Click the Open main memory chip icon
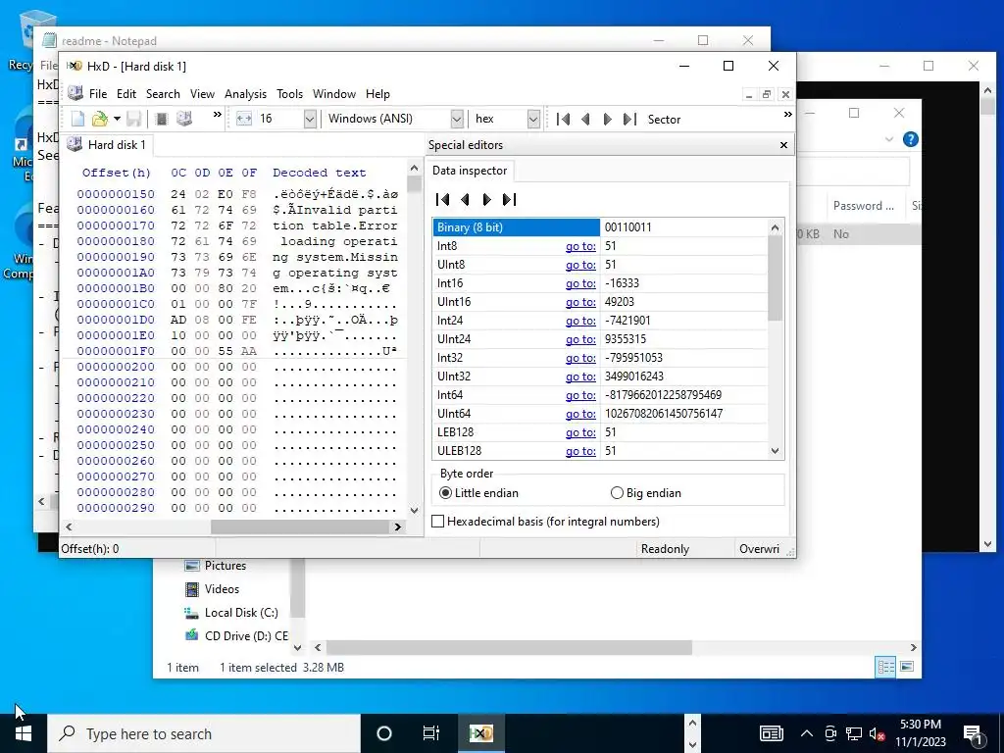The width and height of the screenshot is (1004, 753). pyautogui.click(x=162, y=119)
